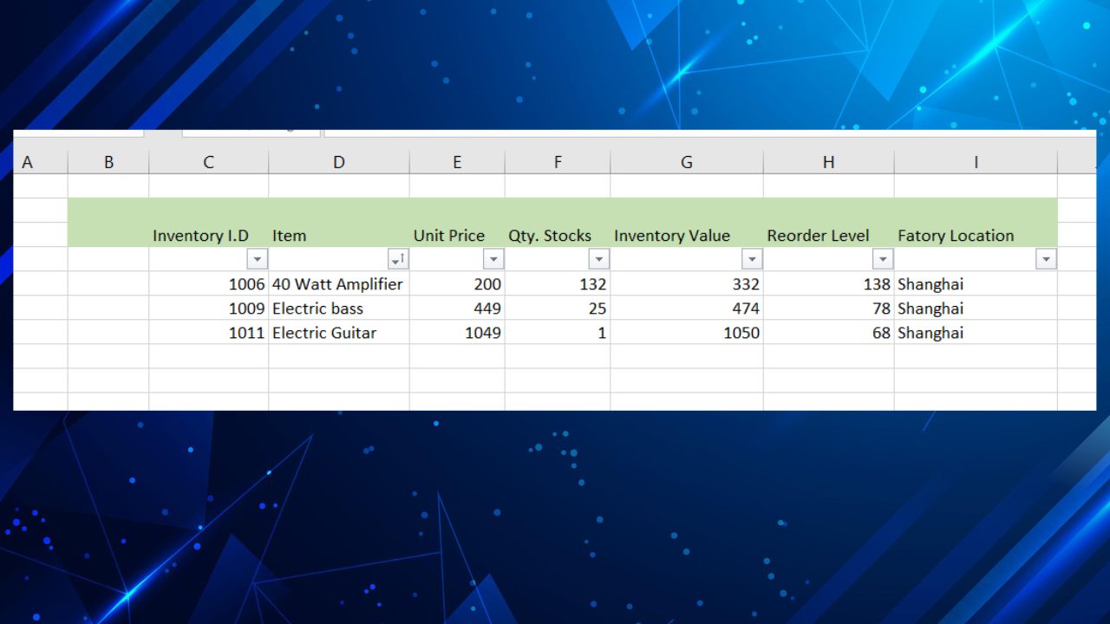Viewport: 1110px width, 624px height.
Task: Select unit price cell 1049
Action: point(457,332)
